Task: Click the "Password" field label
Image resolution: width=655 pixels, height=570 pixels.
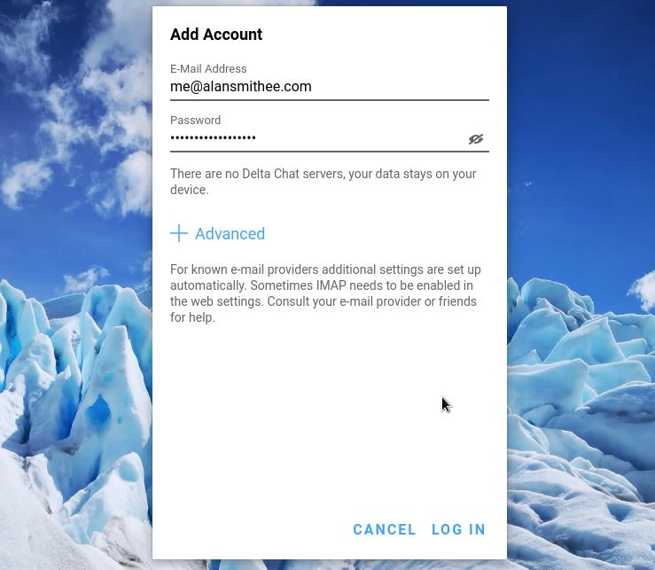Action: 195,120
